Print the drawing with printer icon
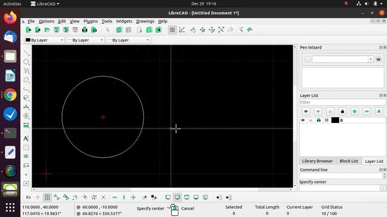 tap(85, 30)
